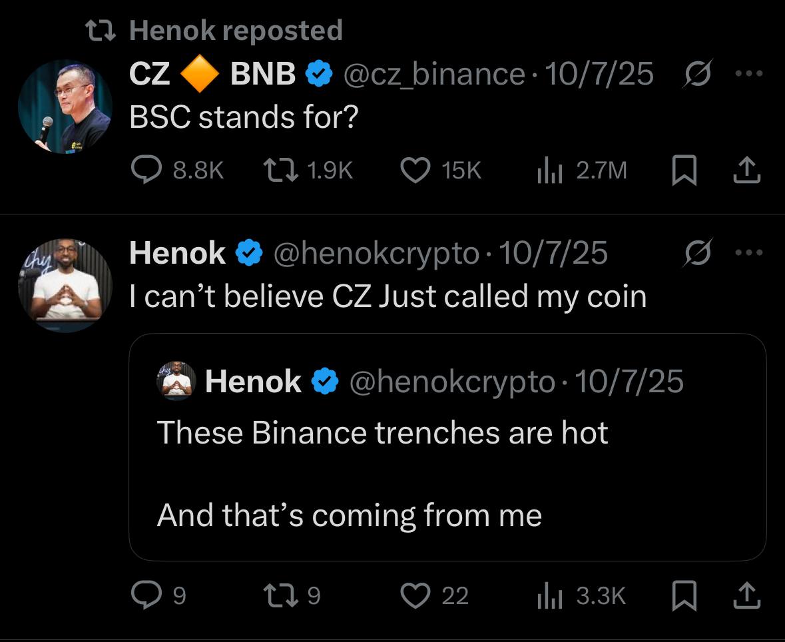Open Grok analysis on Henok's post

(697, 252)
